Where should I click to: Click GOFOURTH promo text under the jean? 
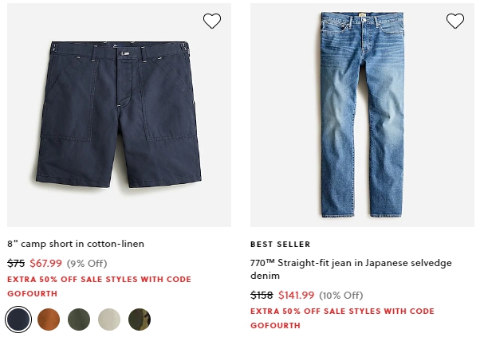point(276,325)
